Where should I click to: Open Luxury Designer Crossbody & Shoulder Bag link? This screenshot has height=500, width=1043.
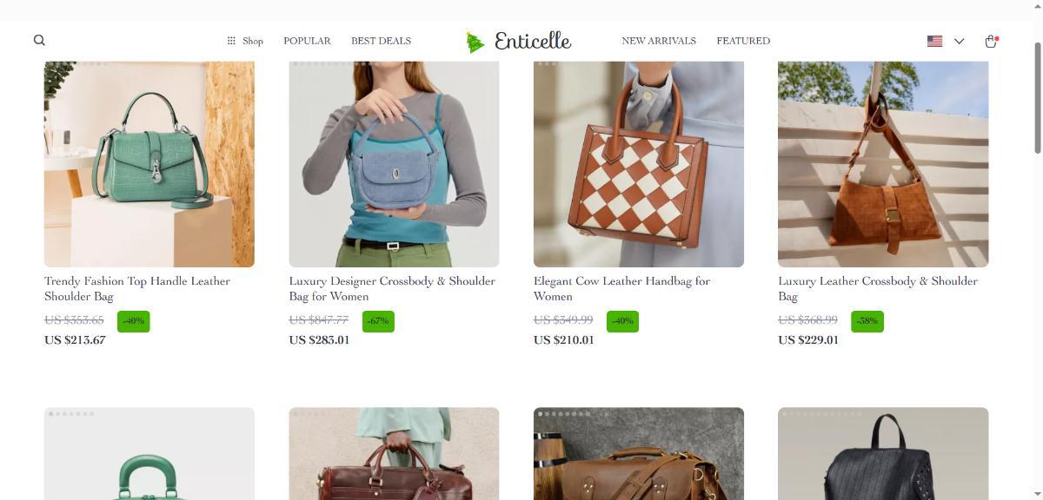pyautogui.click(x=392, y=288)
